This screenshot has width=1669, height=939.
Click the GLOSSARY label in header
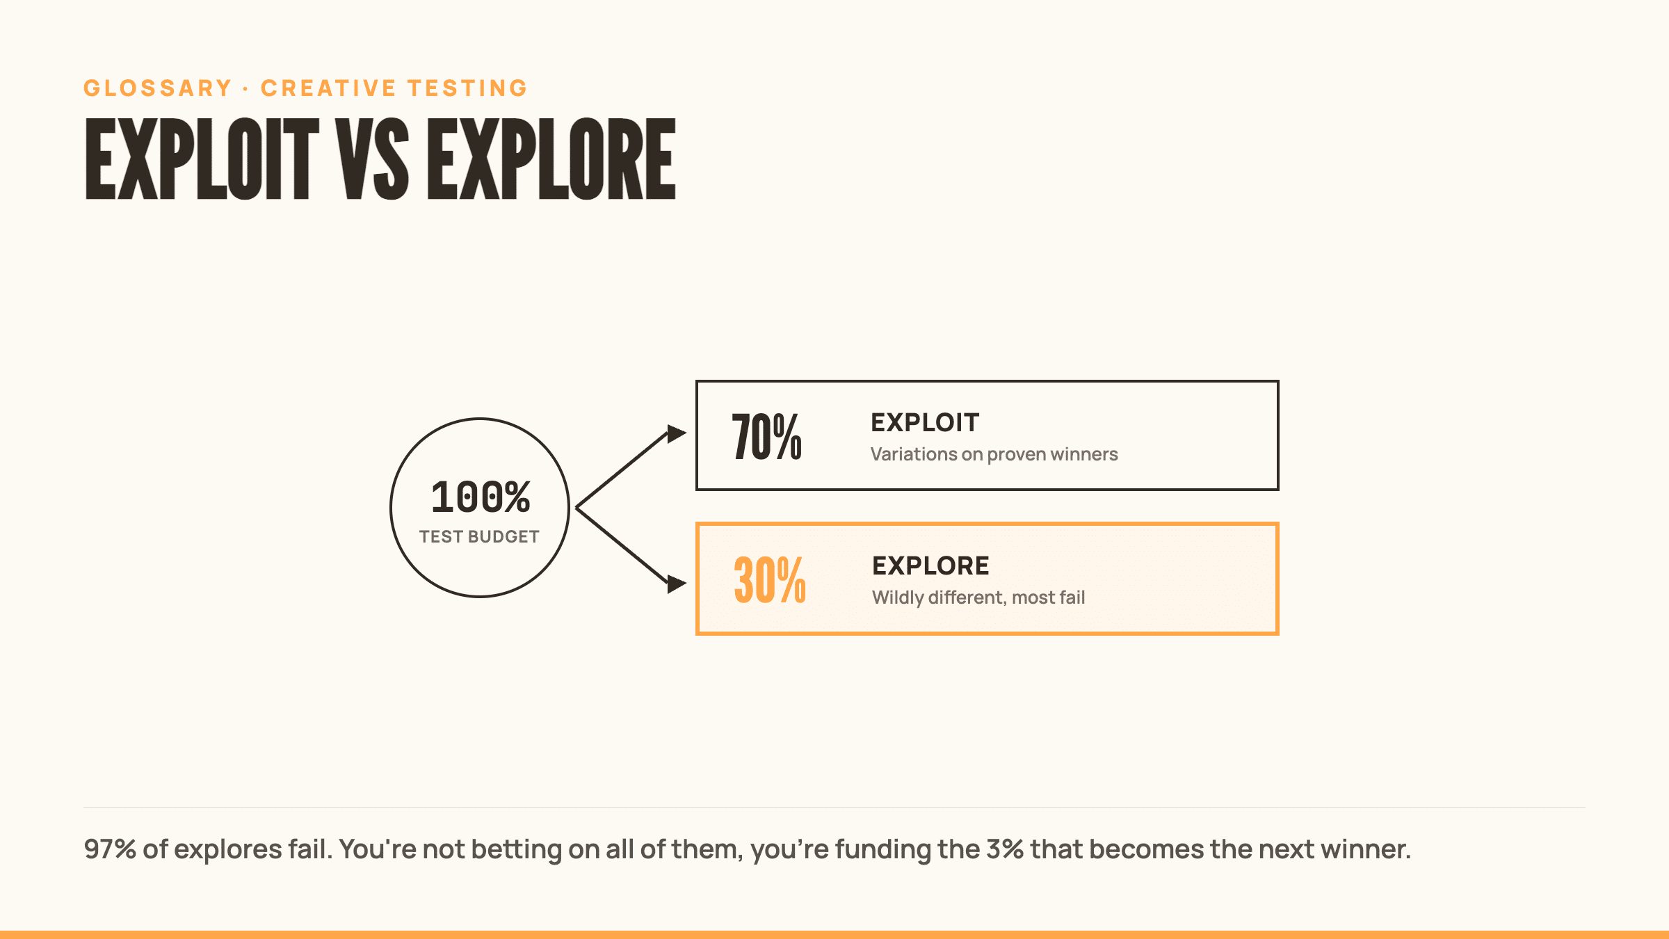(158, 88)
